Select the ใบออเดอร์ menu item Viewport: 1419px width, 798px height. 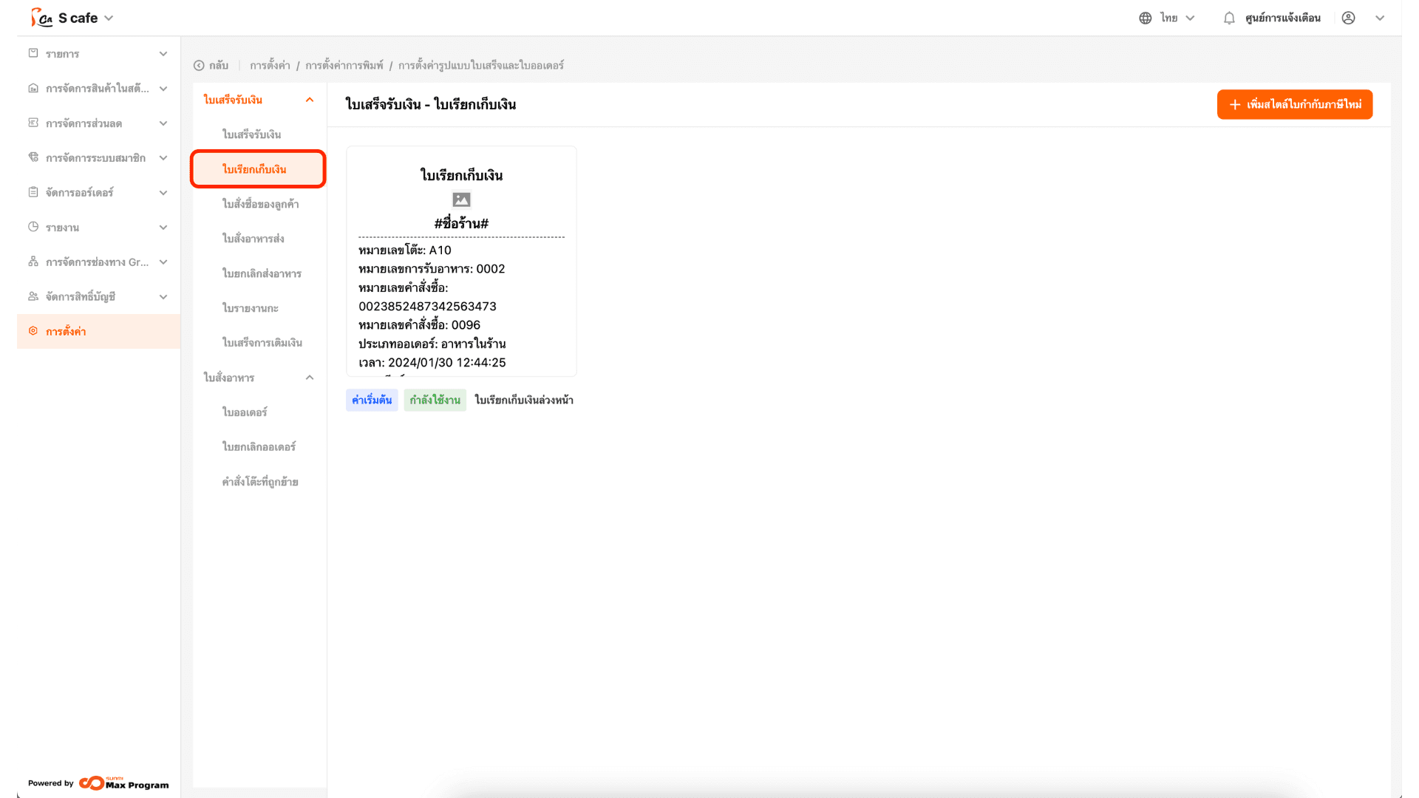[245, 412]
